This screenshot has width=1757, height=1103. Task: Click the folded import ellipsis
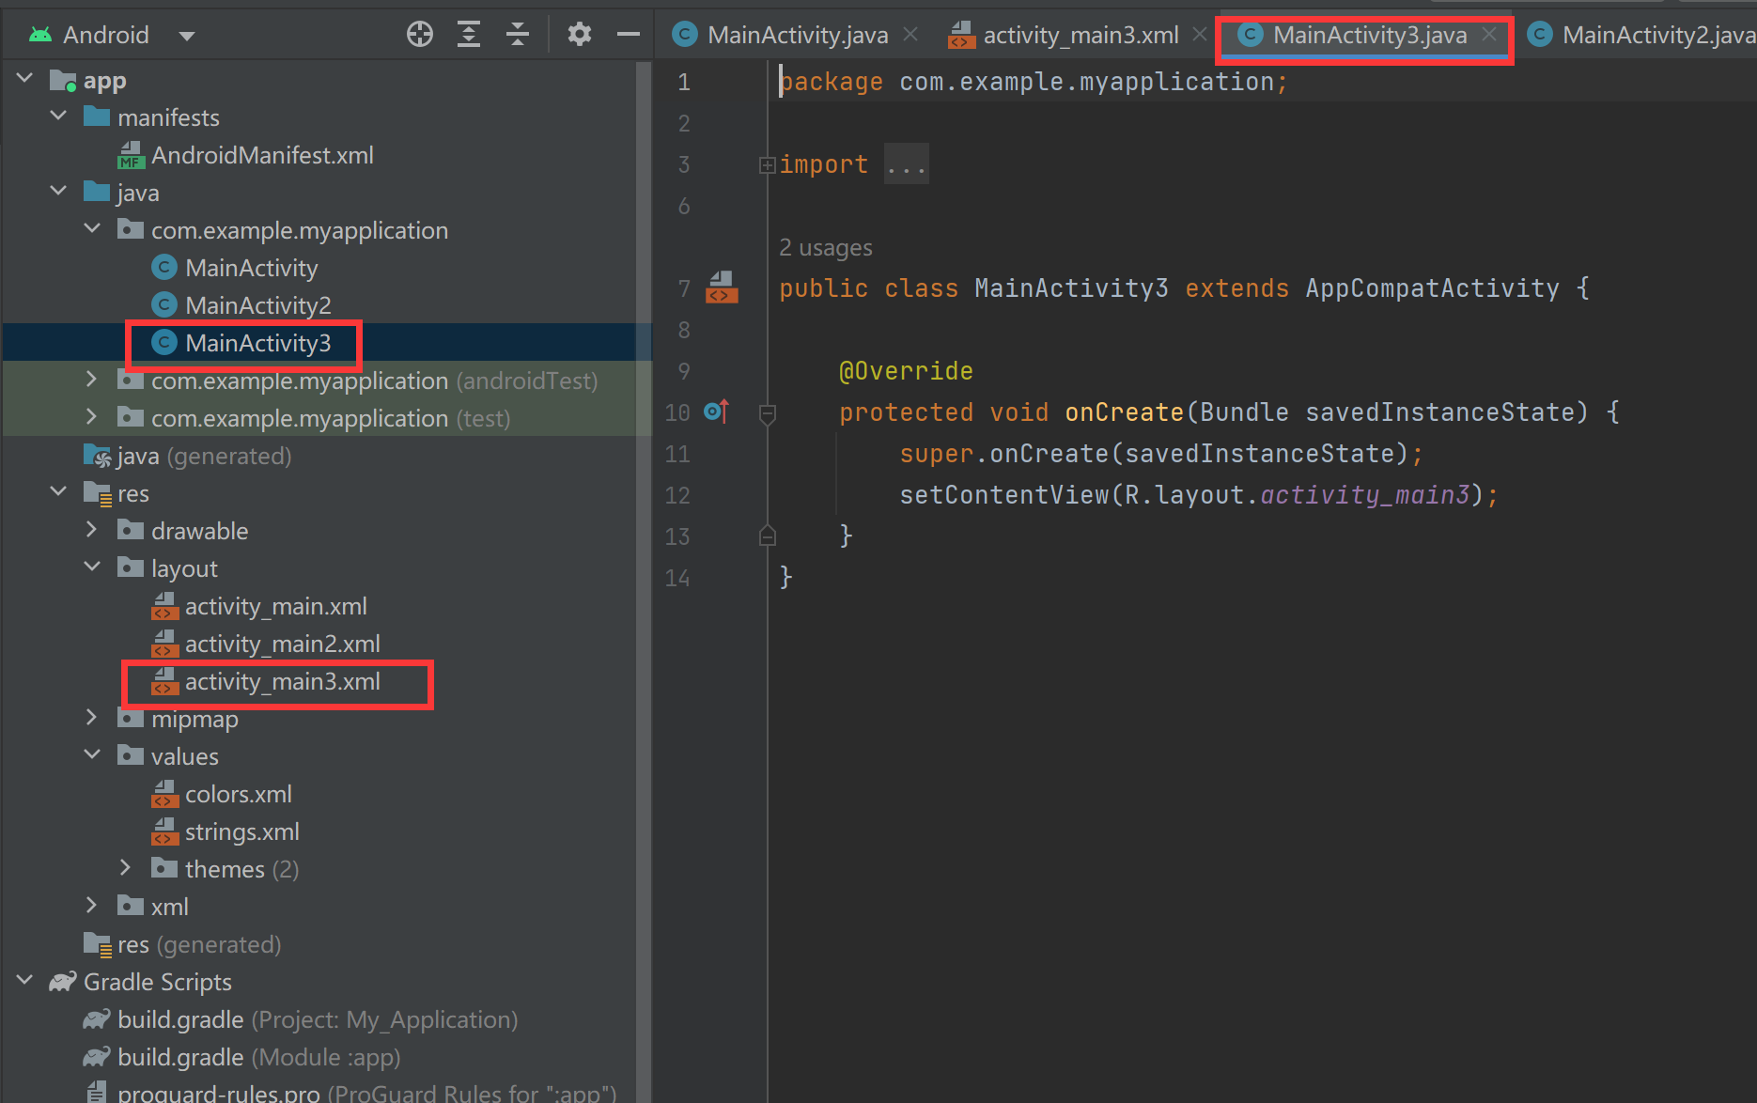click(x=906, y=164)
